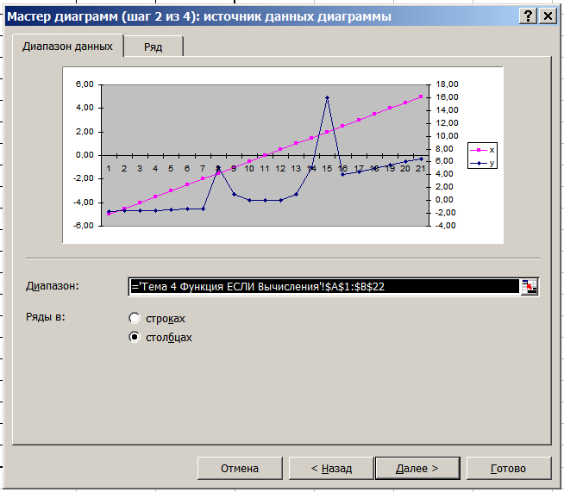Click the 'Диапазон:' label
Image resolution: width=564 pixels, height=492 pixels.
pos(52,286)
